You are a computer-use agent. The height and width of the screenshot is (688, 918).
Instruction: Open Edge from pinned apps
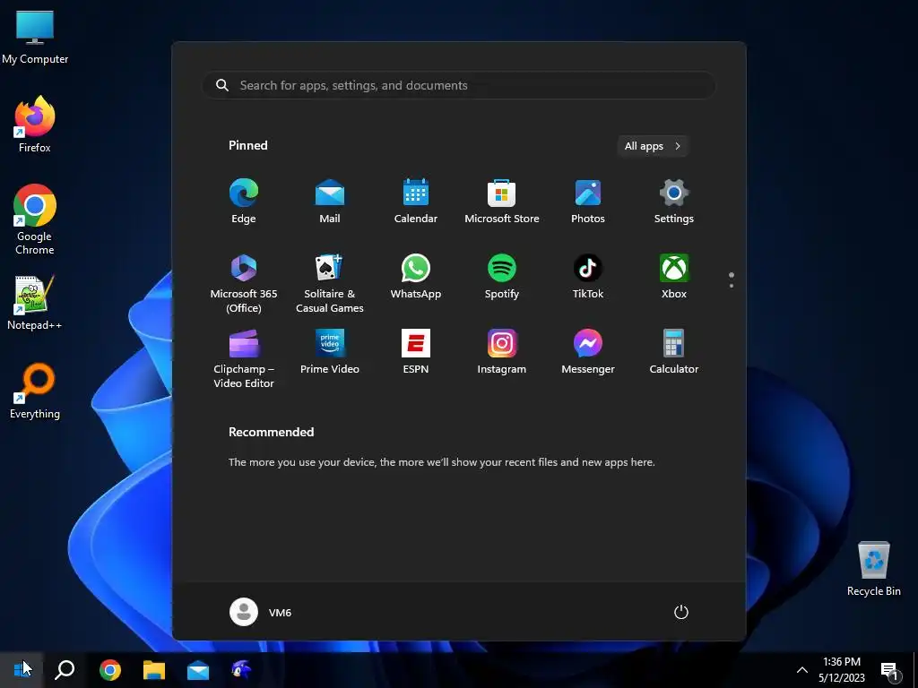click(244, 201)
